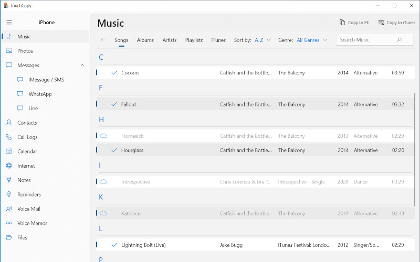Switch to the Albums tab

[145, 40]
